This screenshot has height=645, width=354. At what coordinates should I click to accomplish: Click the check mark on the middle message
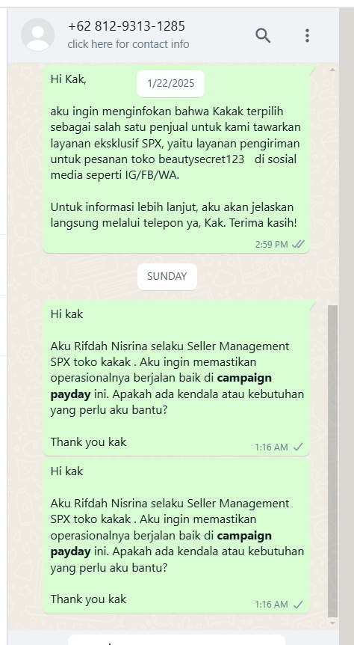click(x=299, y=447)
